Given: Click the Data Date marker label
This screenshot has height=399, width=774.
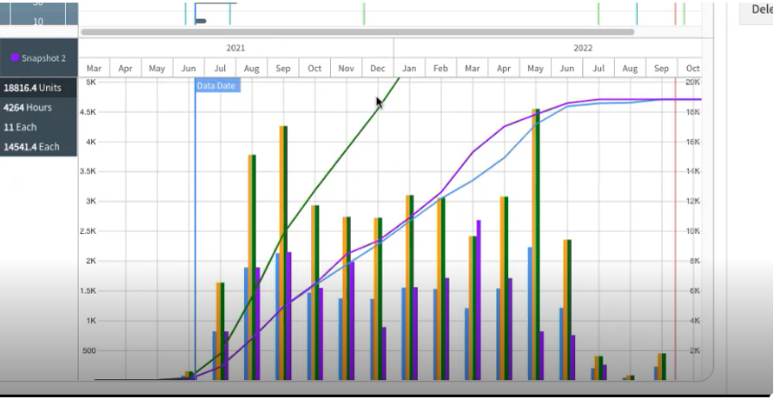Looking at the screenshot, I should 216,85.
